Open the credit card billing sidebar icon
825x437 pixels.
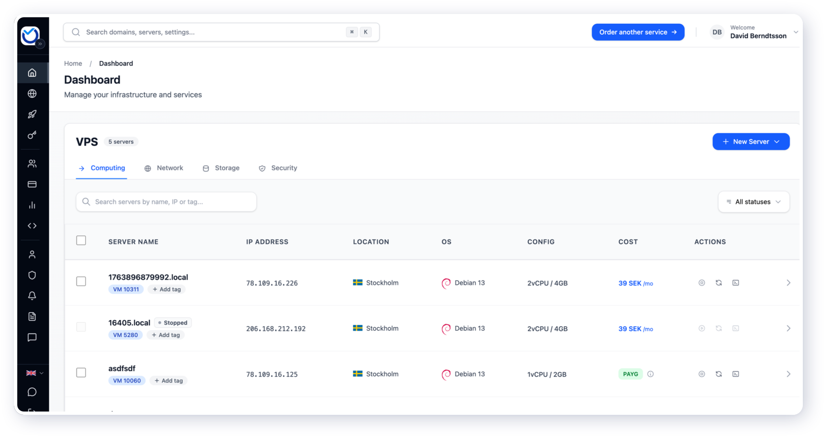pos(32,184)
